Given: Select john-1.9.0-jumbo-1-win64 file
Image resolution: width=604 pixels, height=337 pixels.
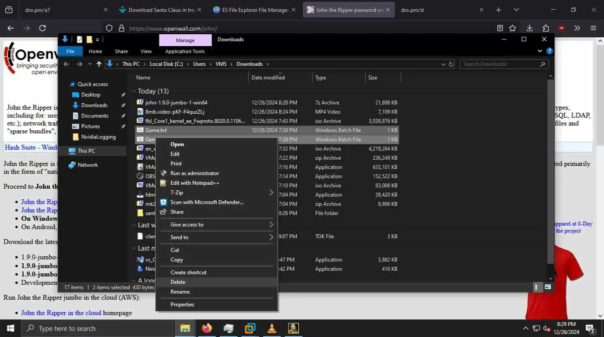Looking at the screenshot, I should pos(176,103).
